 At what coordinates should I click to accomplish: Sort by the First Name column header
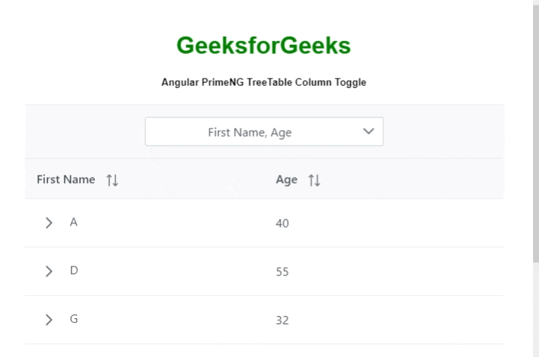pyautogui.click(x=66, y=179)
